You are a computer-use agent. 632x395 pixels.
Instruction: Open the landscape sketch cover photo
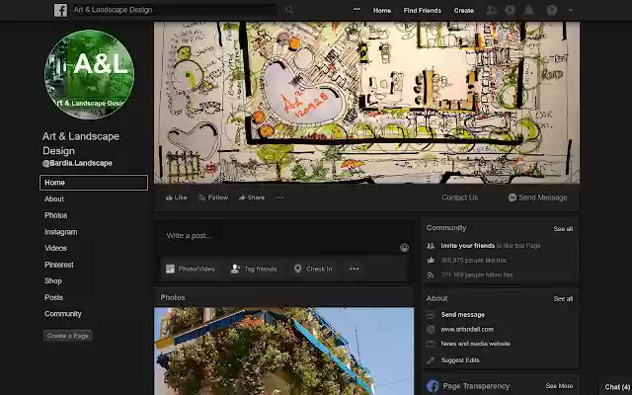pos(366,103)
